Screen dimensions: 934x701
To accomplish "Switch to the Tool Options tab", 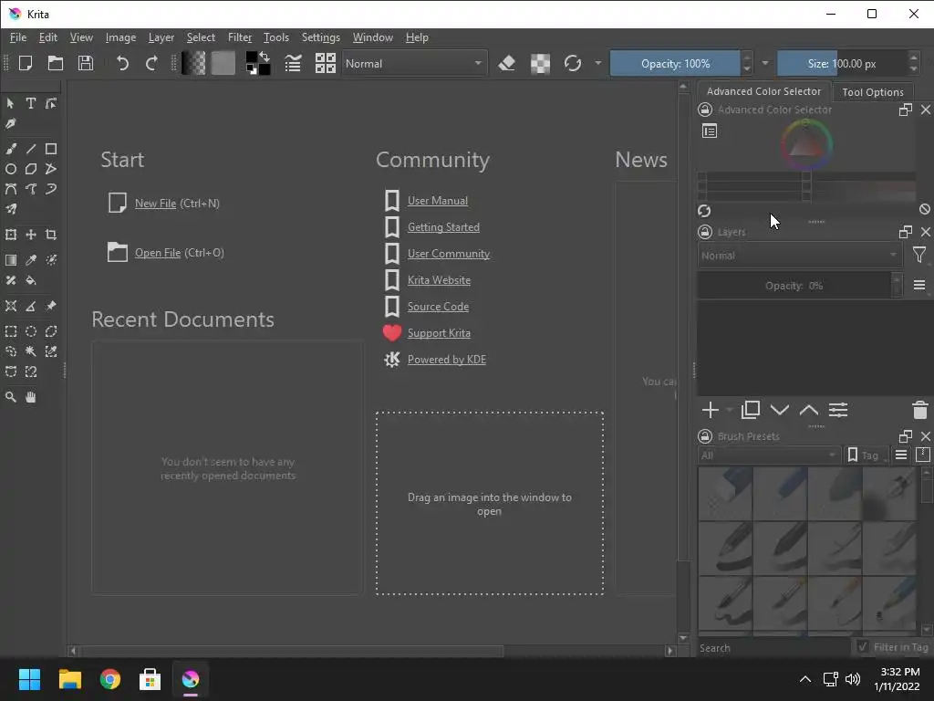I will click(873, 92).
